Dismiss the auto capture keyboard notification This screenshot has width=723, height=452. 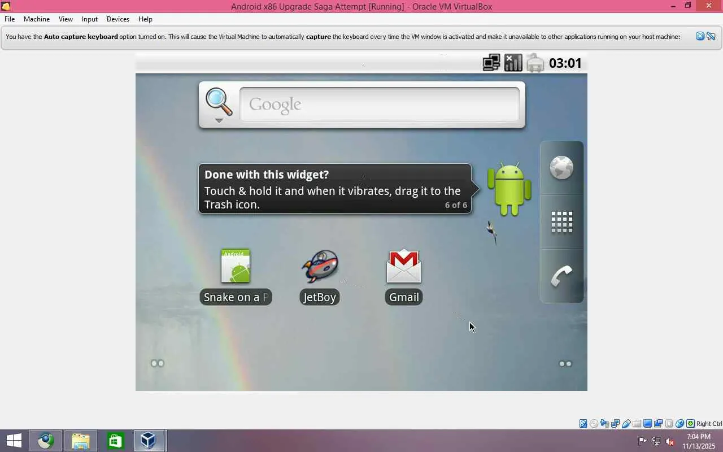click(700, 36)
